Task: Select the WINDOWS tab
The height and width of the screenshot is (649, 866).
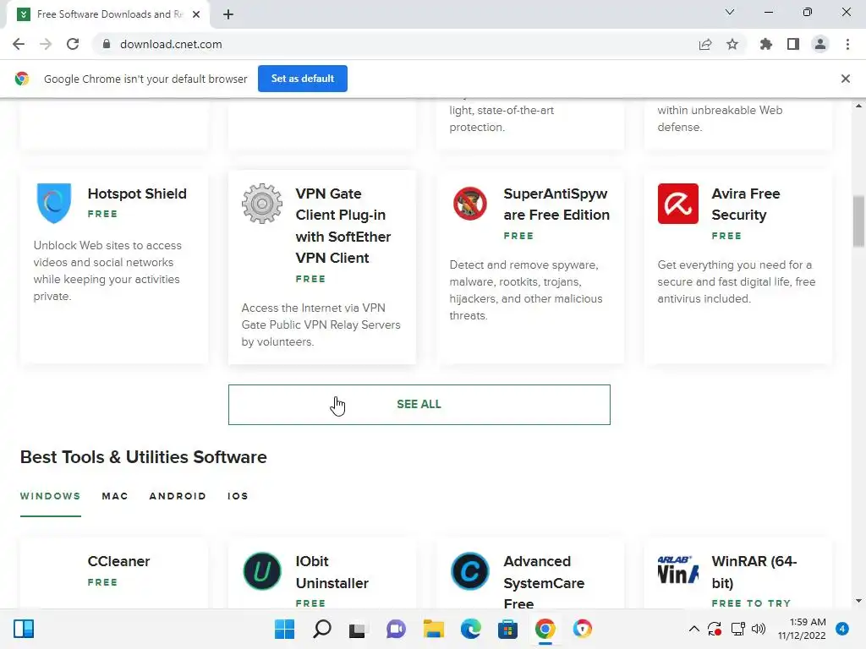Action: click(x=50, y=496)
